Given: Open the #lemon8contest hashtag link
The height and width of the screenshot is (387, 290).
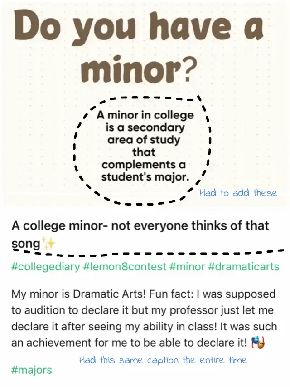Looking at the screenshot, I should tap(125, 267).
